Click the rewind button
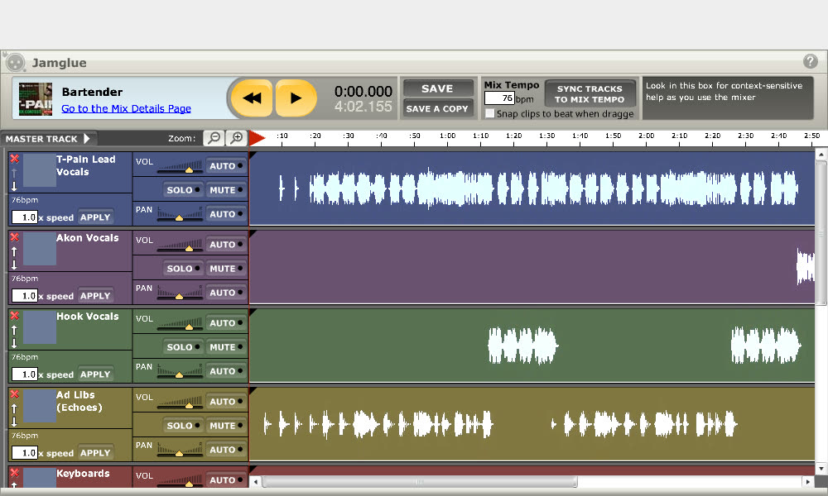Image resolution: width=828 pixels, height=496 pixels. coord(252,98)
